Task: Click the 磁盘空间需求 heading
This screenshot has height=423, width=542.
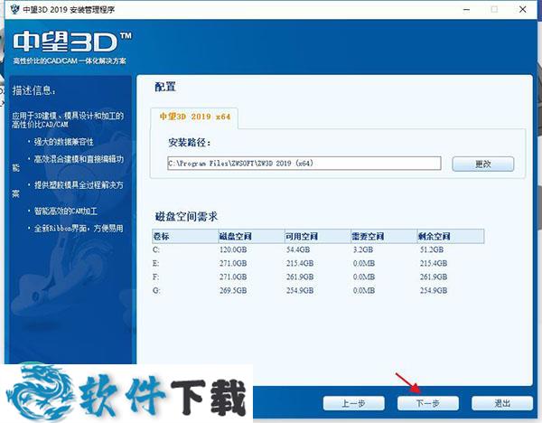Action: (x=186, y=217)
